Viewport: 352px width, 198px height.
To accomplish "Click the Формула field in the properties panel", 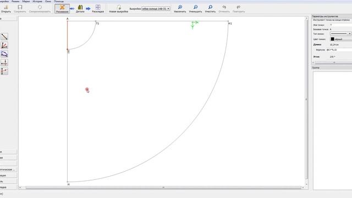I will tap(339, 50).
